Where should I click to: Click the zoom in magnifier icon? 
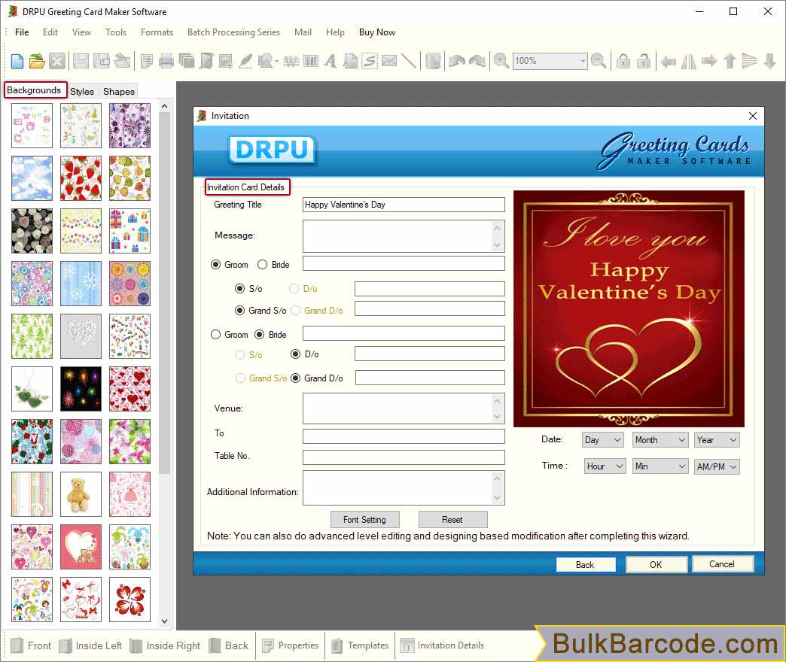501,61
